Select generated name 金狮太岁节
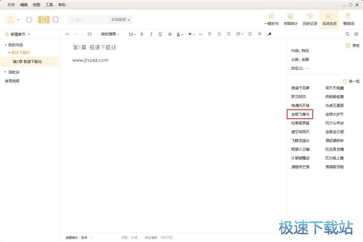The image size is (363, 242). click(x=334, y=114)
